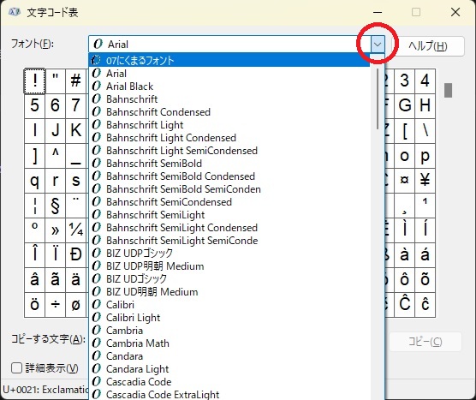Select the digit 6 character cell
Screen dimensions: 476x400
56,106
